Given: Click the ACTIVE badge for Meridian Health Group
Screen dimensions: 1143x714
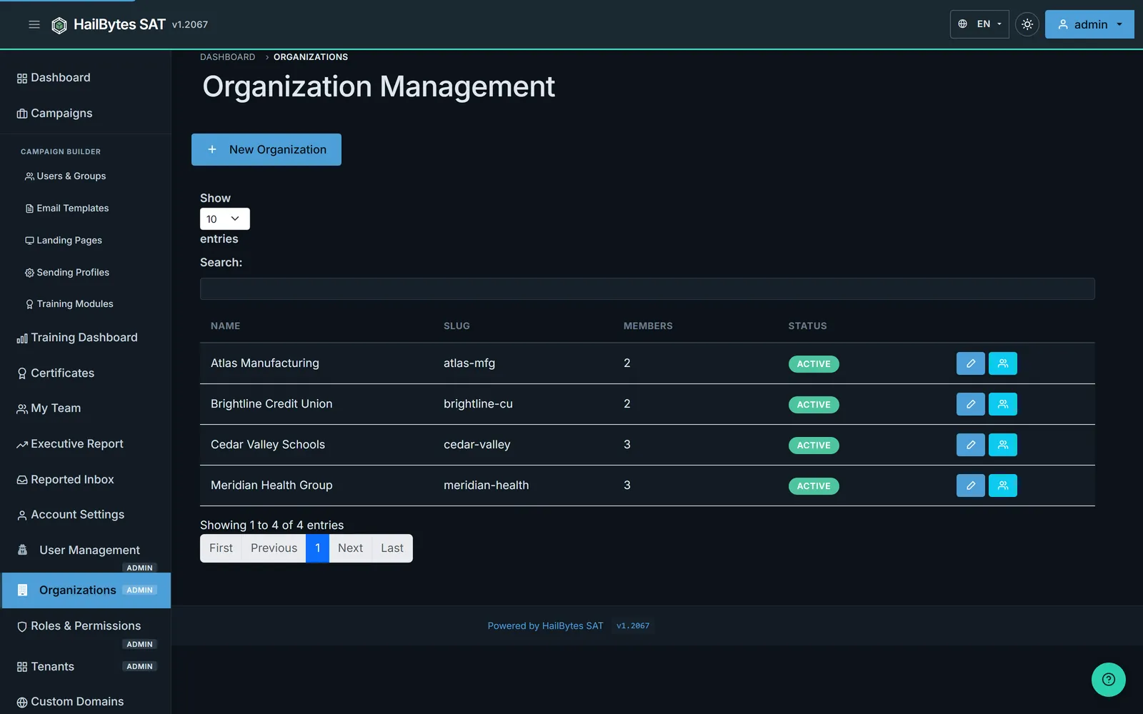Looking at the screenshot, I should (814, 486).
